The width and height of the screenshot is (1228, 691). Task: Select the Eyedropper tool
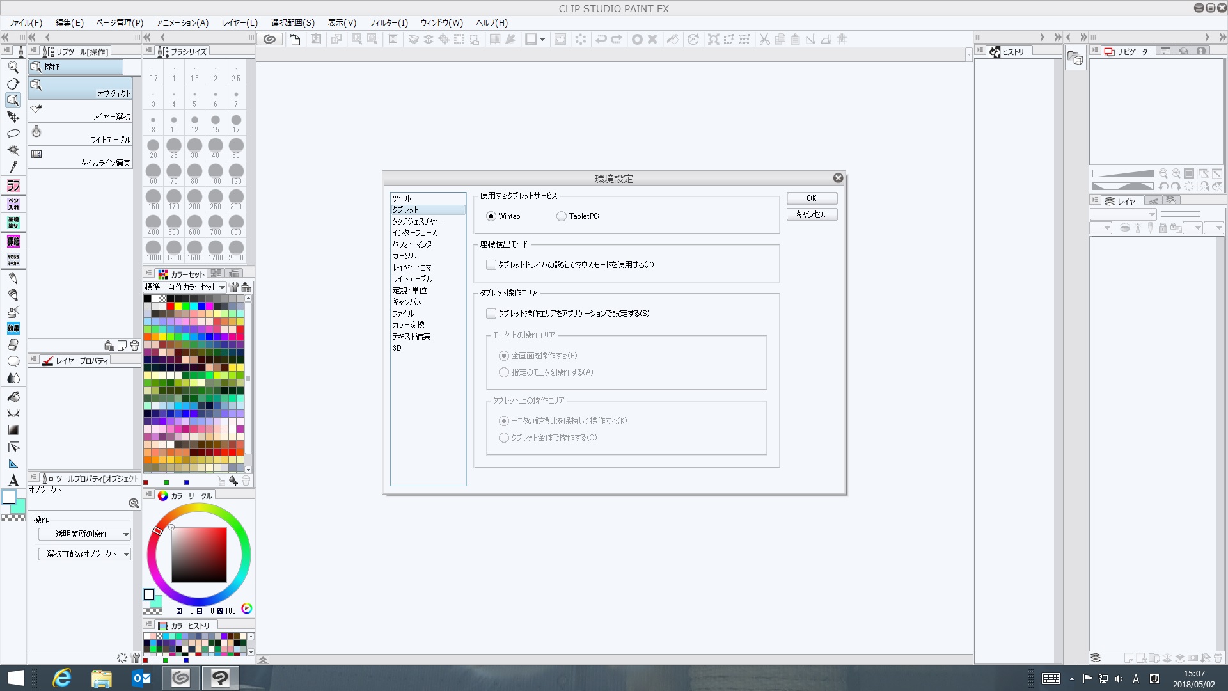point(13,167)
